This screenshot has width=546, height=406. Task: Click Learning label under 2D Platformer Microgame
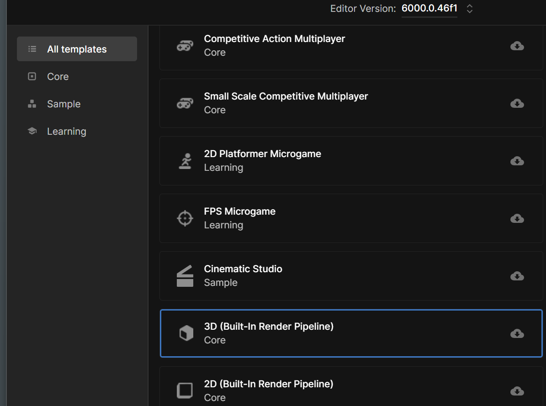pos(223,168)
